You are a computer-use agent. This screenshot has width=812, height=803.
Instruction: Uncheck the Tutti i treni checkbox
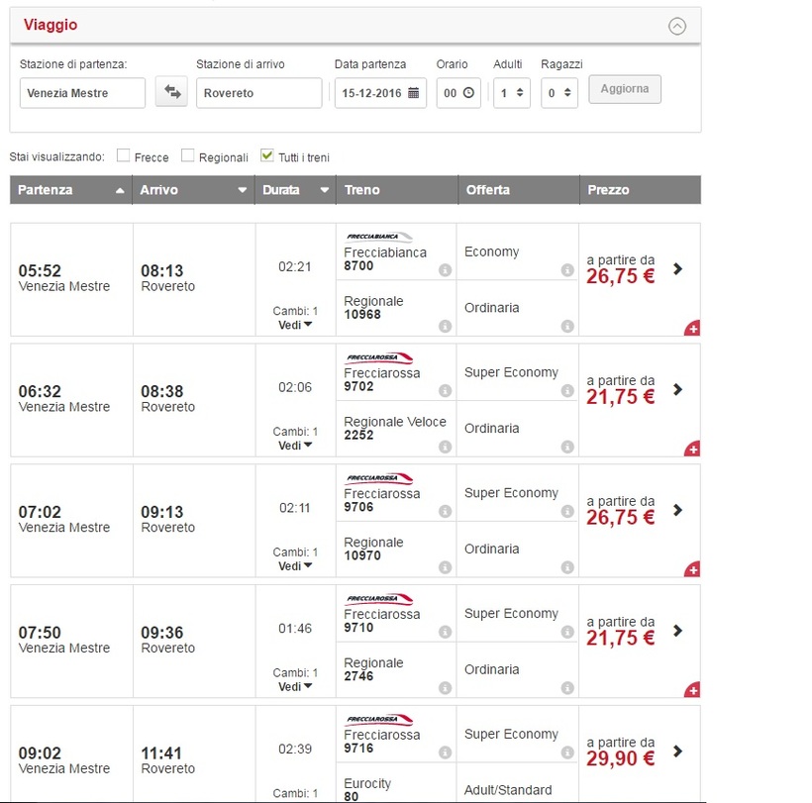click(x=266, y=155)
